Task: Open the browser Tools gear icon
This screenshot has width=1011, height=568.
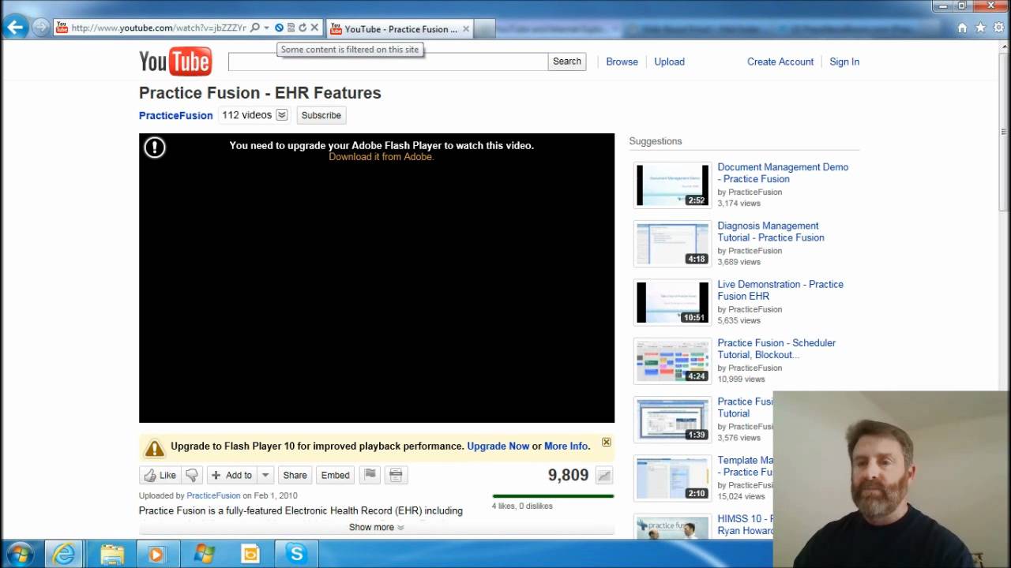Action: click(998, 28)
